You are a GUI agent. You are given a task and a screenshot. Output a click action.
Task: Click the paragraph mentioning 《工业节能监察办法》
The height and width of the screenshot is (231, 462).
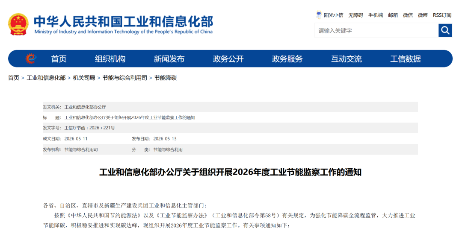coord(229,220)
